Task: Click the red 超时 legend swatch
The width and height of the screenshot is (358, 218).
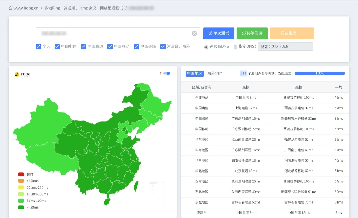Action: [x=21, y=174]
